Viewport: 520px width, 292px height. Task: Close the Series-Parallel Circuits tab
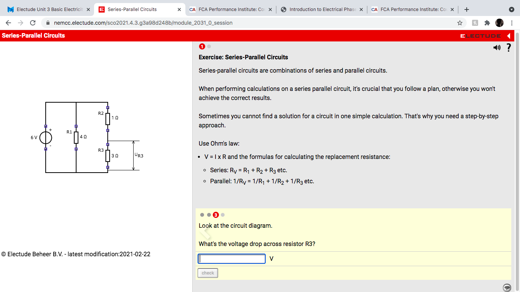coord(179,10)
